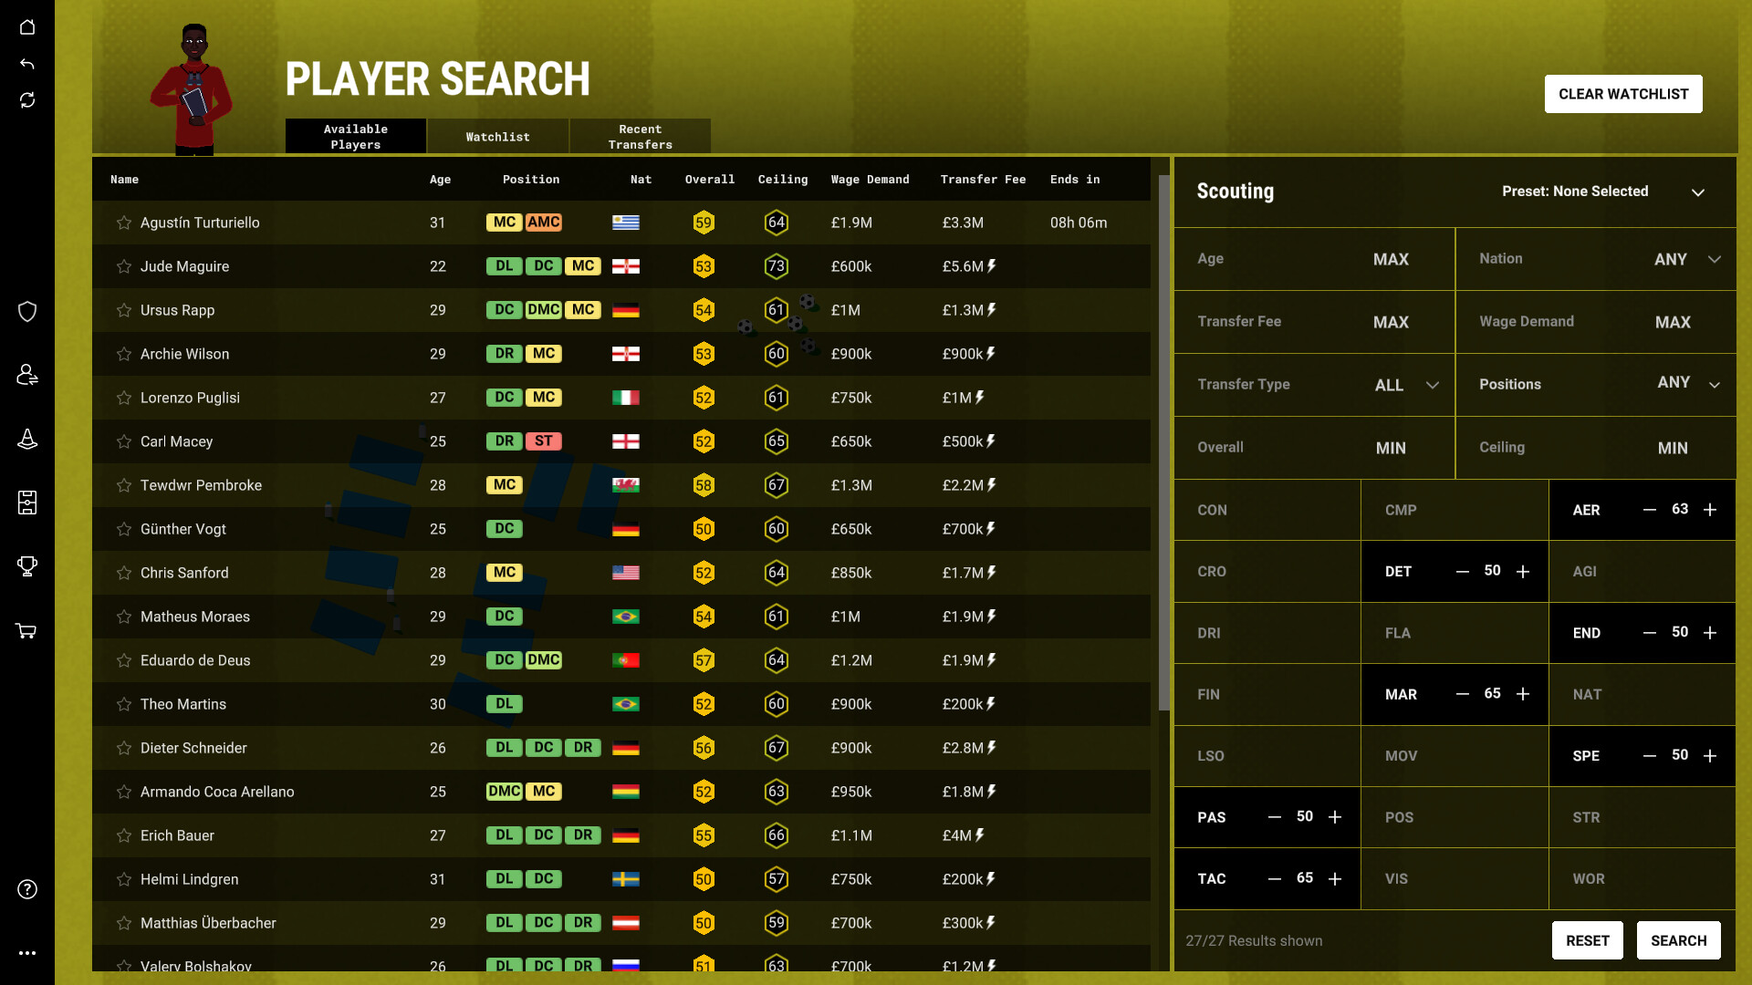Adjust the TAC minus stepper to decrease value
Screen dimensions: 1752x985
click(1273, 878)
